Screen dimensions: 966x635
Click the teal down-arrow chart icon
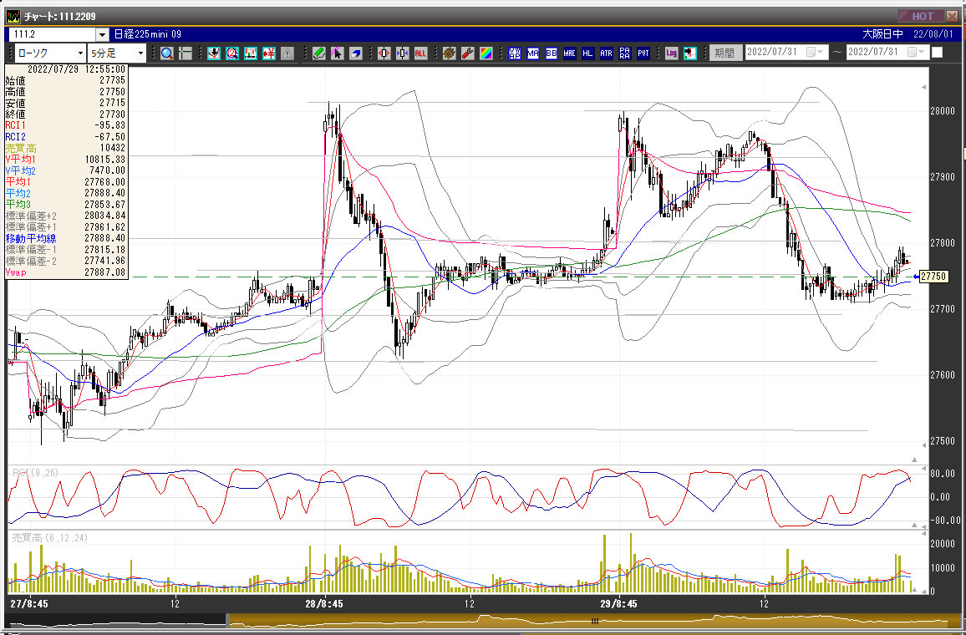214,53
